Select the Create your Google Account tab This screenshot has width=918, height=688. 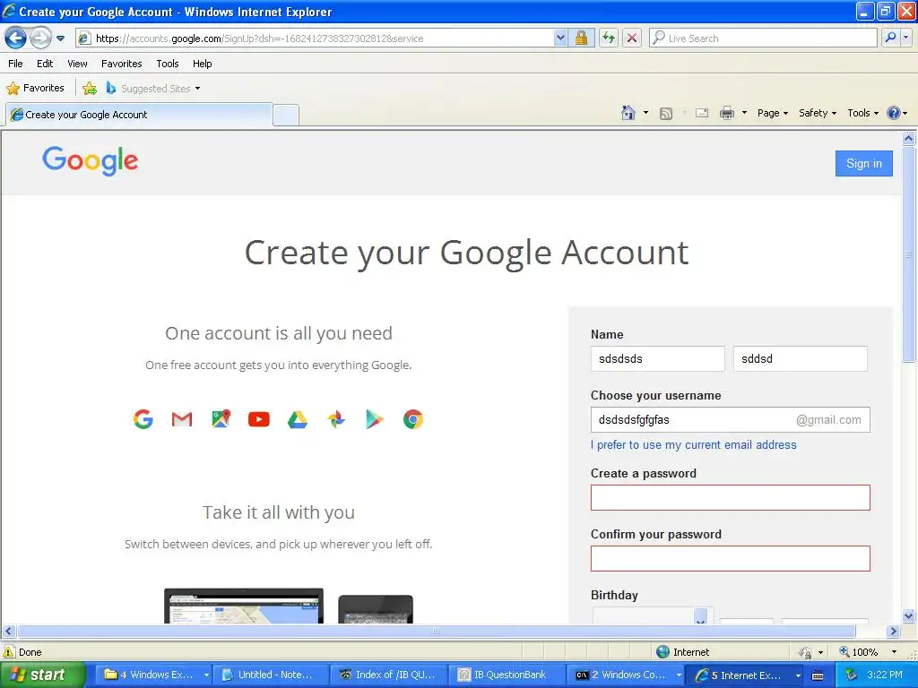coord(139,115)
